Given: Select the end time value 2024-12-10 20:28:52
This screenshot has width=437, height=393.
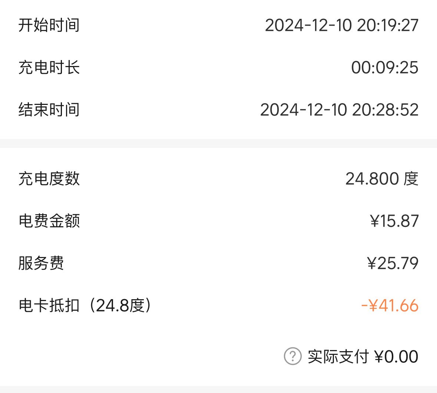Looking at the screenshot, I should 340,109.
